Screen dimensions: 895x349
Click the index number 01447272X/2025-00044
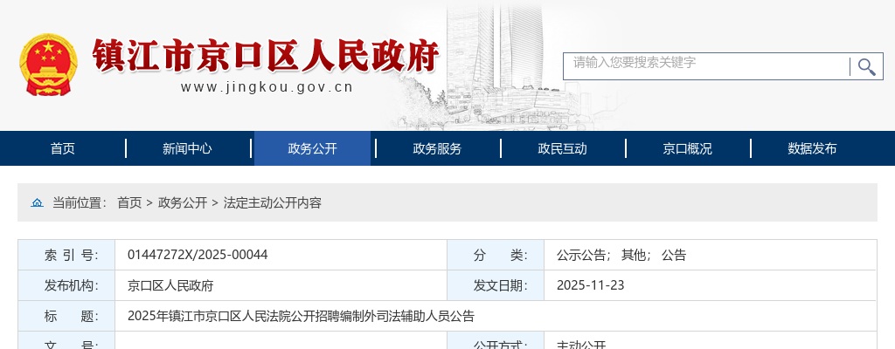198,255
